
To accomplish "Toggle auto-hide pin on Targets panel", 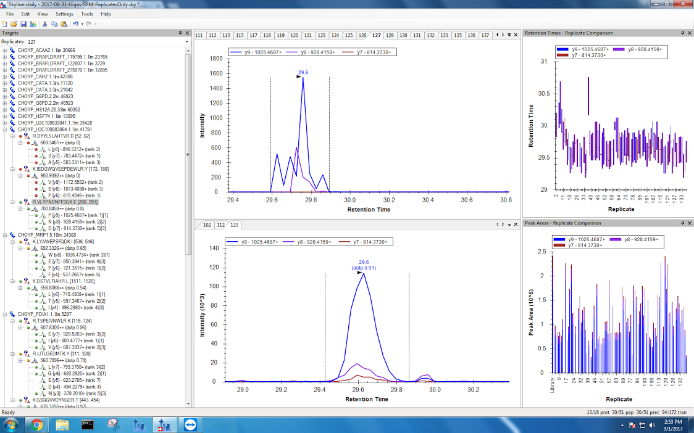I will pos(180,33).
